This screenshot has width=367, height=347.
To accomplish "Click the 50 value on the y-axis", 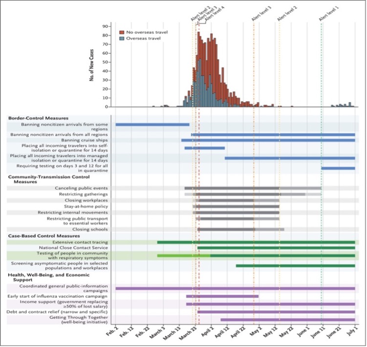I will tap(105, 62).
